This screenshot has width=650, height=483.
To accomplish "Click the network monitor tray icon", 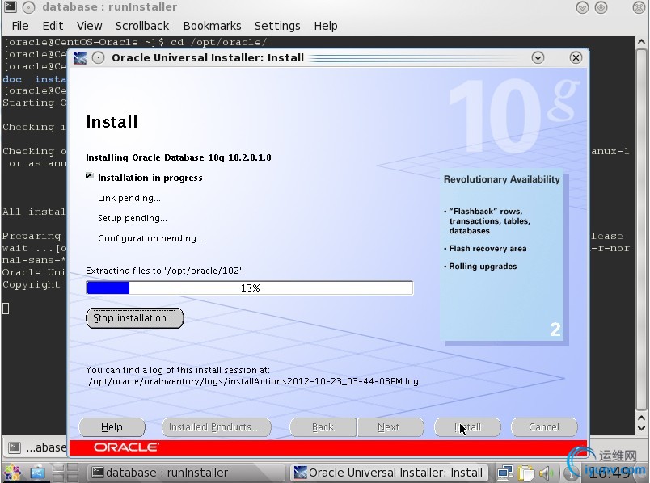I will 505,472.
